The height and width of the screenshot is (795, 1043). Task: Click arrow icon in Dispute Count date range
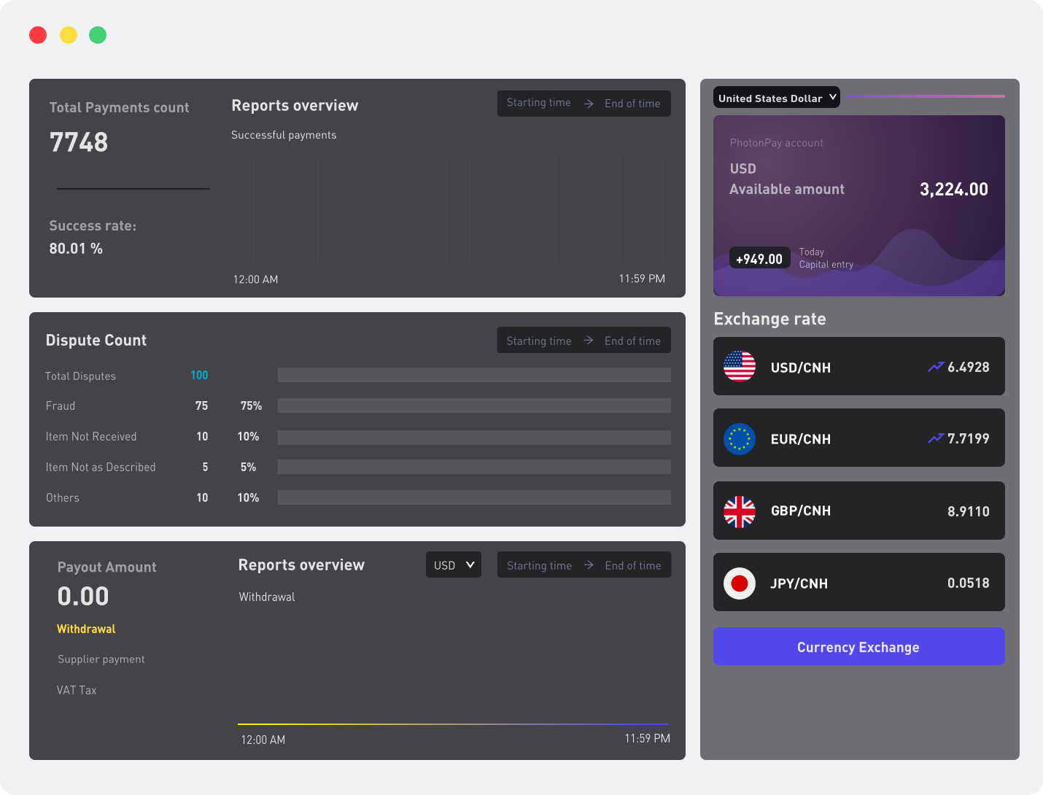[x=589, y=341]
